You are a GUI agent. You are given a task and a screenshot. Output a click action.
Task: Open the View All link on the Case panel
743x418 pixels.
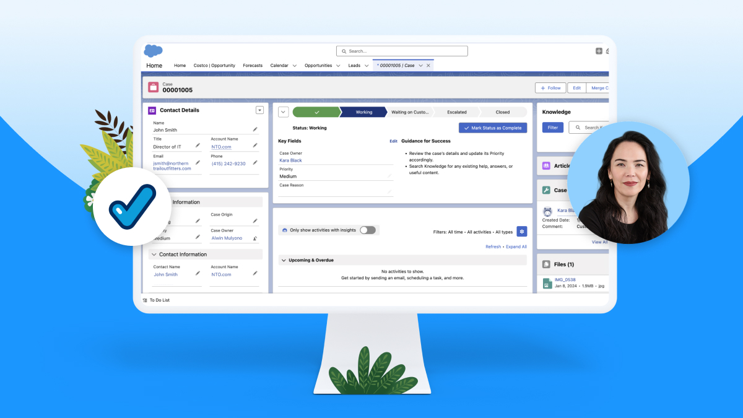click(599, 242)
